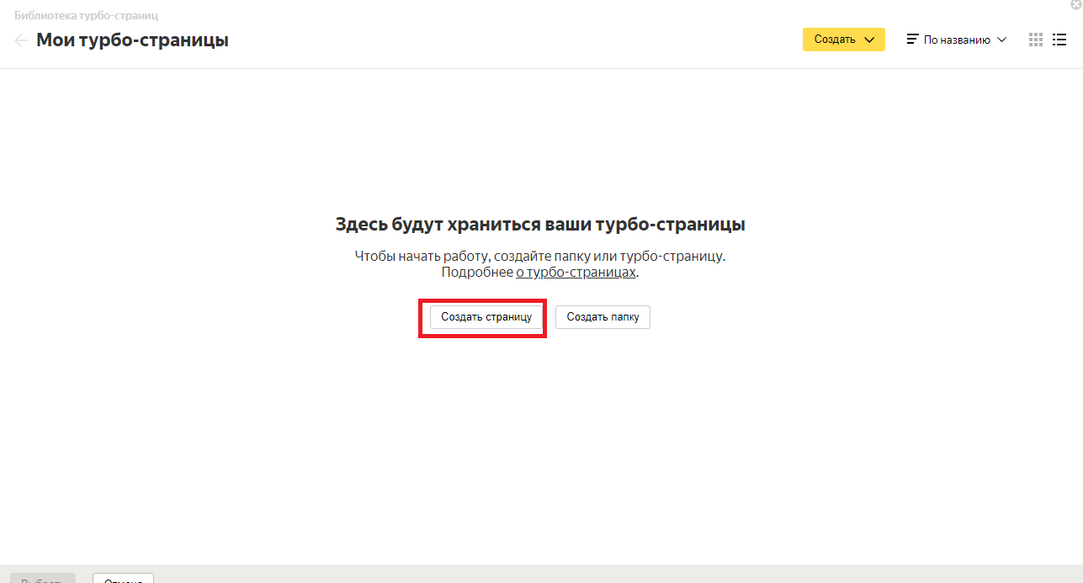Screen dimensions: 1083x583
Task: Click the Библиотека турбо-страниц breadcrumb text
Action: pyautogui.click(x=86, y=15)
